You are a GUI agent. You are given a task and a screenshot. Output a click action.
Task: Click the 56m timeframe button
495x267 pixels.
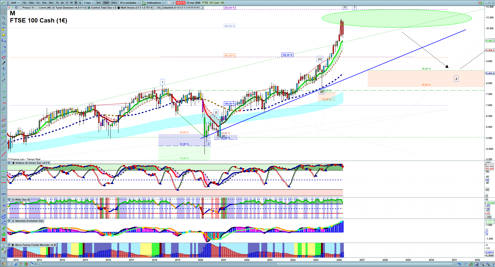point(51,3)
